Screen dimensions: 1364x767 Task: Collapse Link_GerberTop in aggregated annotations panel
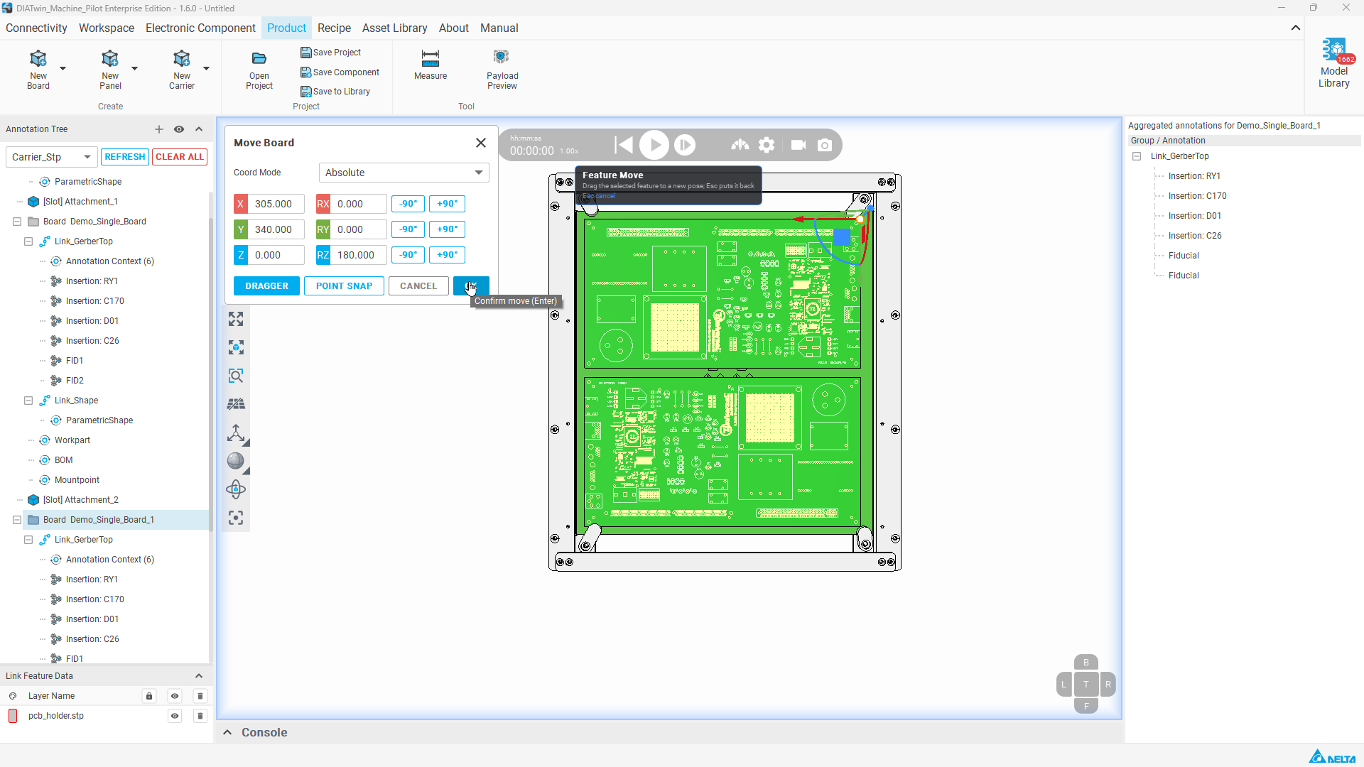[1137, 156]
